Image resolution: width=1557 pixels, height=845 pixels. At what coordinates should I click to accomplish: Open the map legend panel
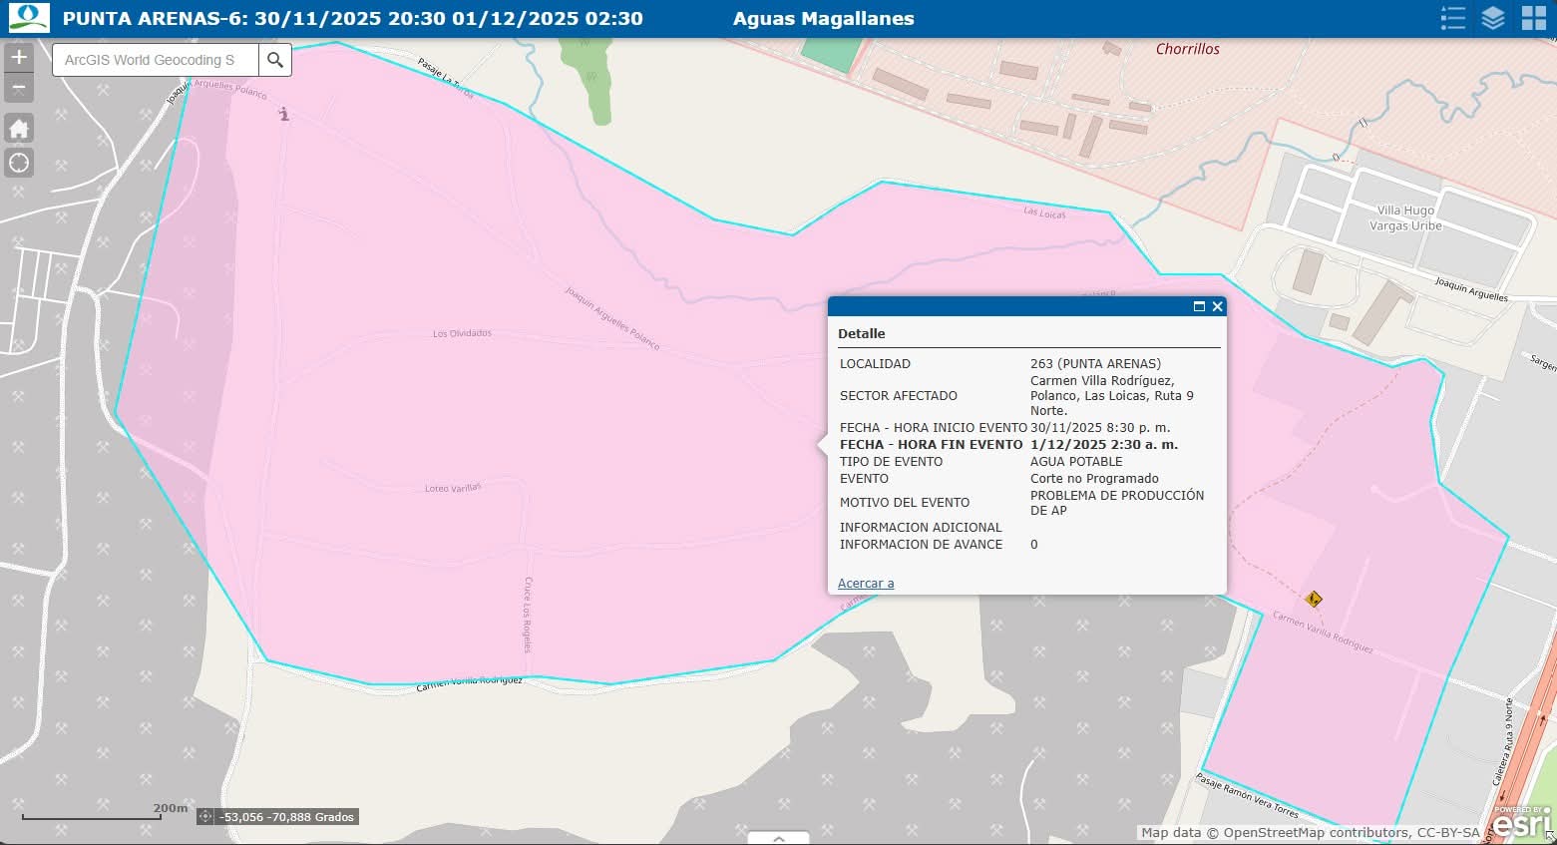click(x=1452, y=18)
